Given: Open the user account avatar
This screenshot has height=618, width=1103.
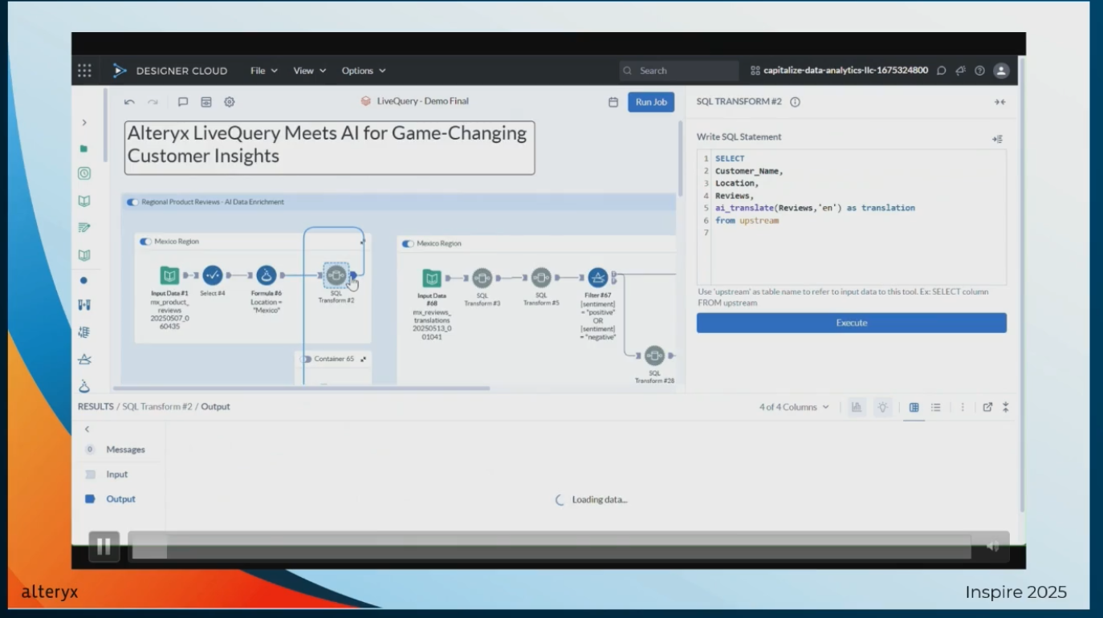Looking at the screenshot, I should [x=1001, y=71].
